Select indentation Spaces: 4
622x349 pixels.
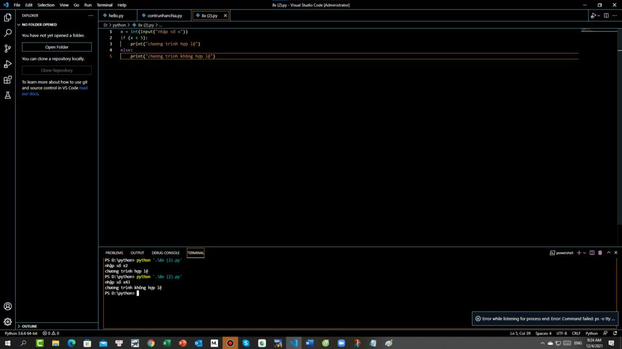[543, 333]
